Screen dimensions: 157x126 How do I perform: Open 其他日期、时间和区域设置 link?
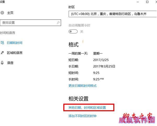(87, 108)
